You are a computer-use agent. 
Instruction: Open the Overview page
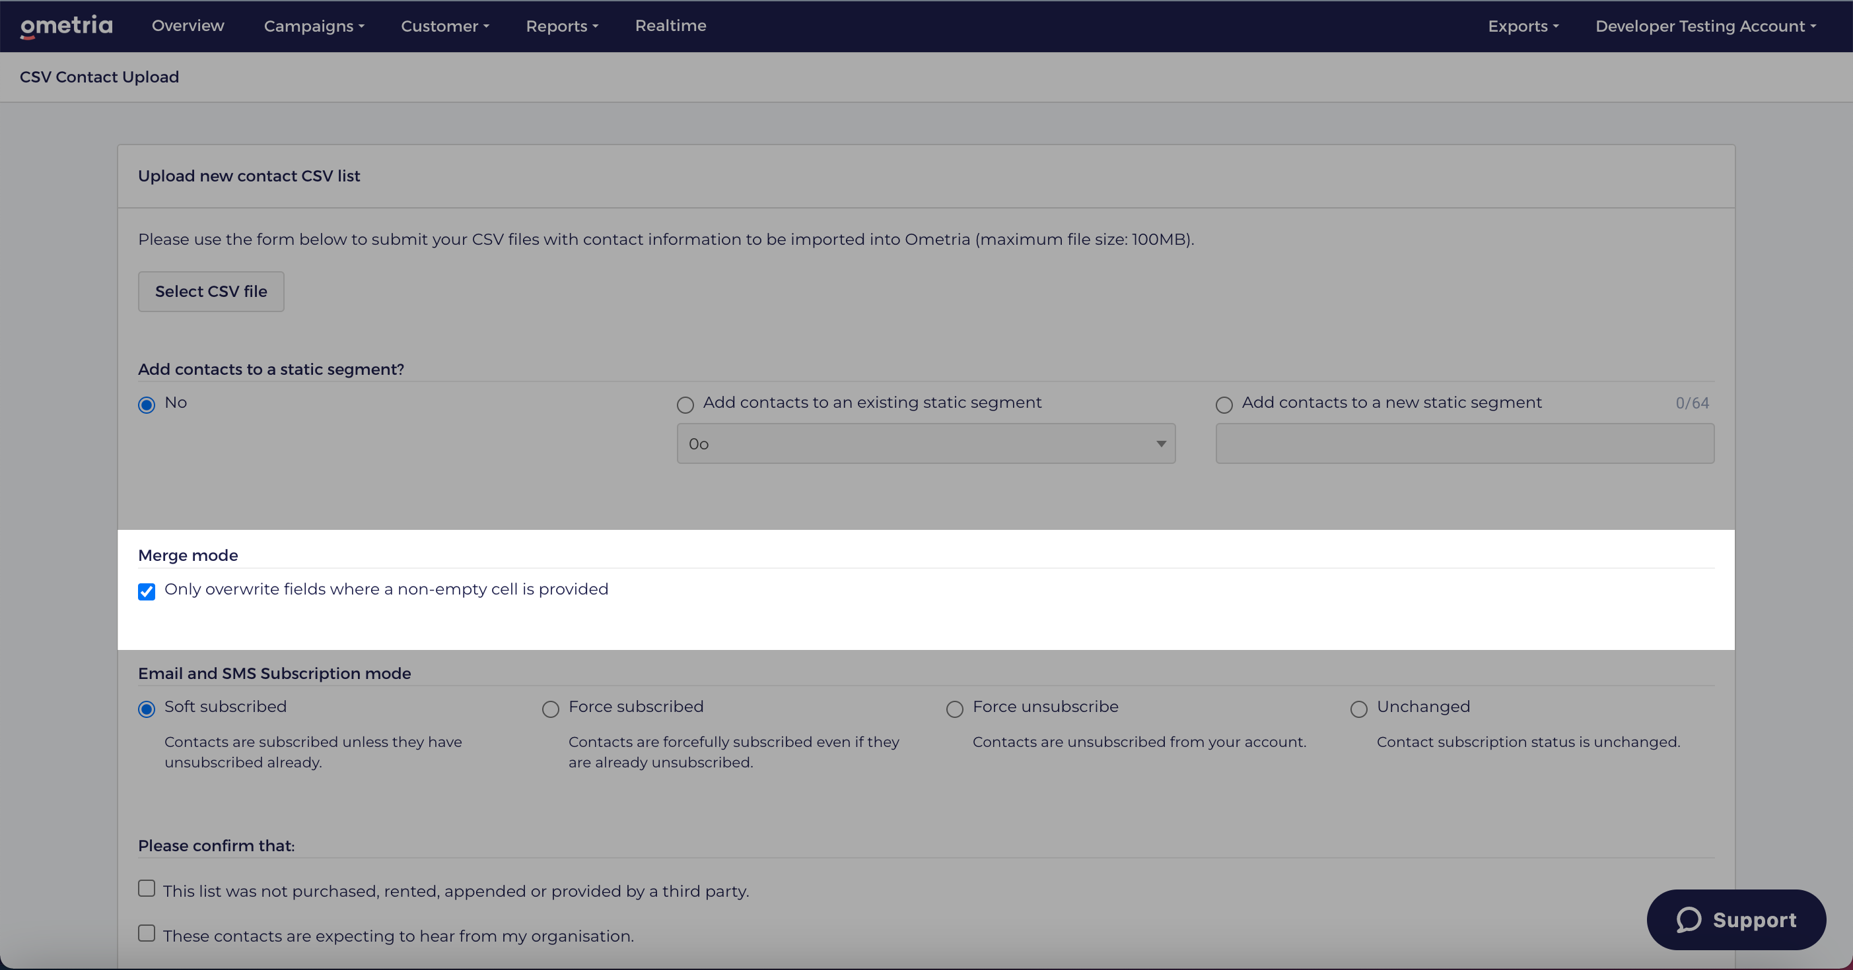tap(188, 26)
